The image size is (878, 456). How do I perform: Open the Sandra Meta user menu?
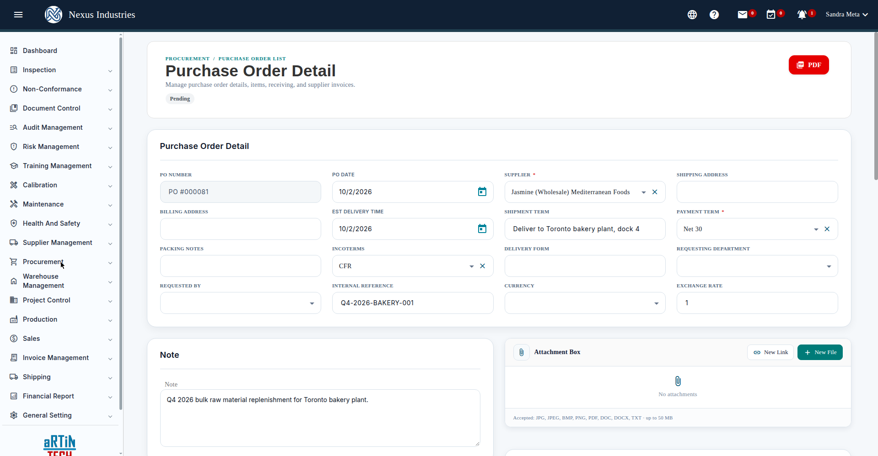click(x=847, y=15)
